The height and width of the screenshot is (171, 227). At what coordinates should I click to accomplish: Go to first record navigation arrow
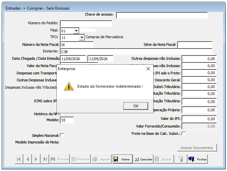pyautogui.click(x=19, y=159)
